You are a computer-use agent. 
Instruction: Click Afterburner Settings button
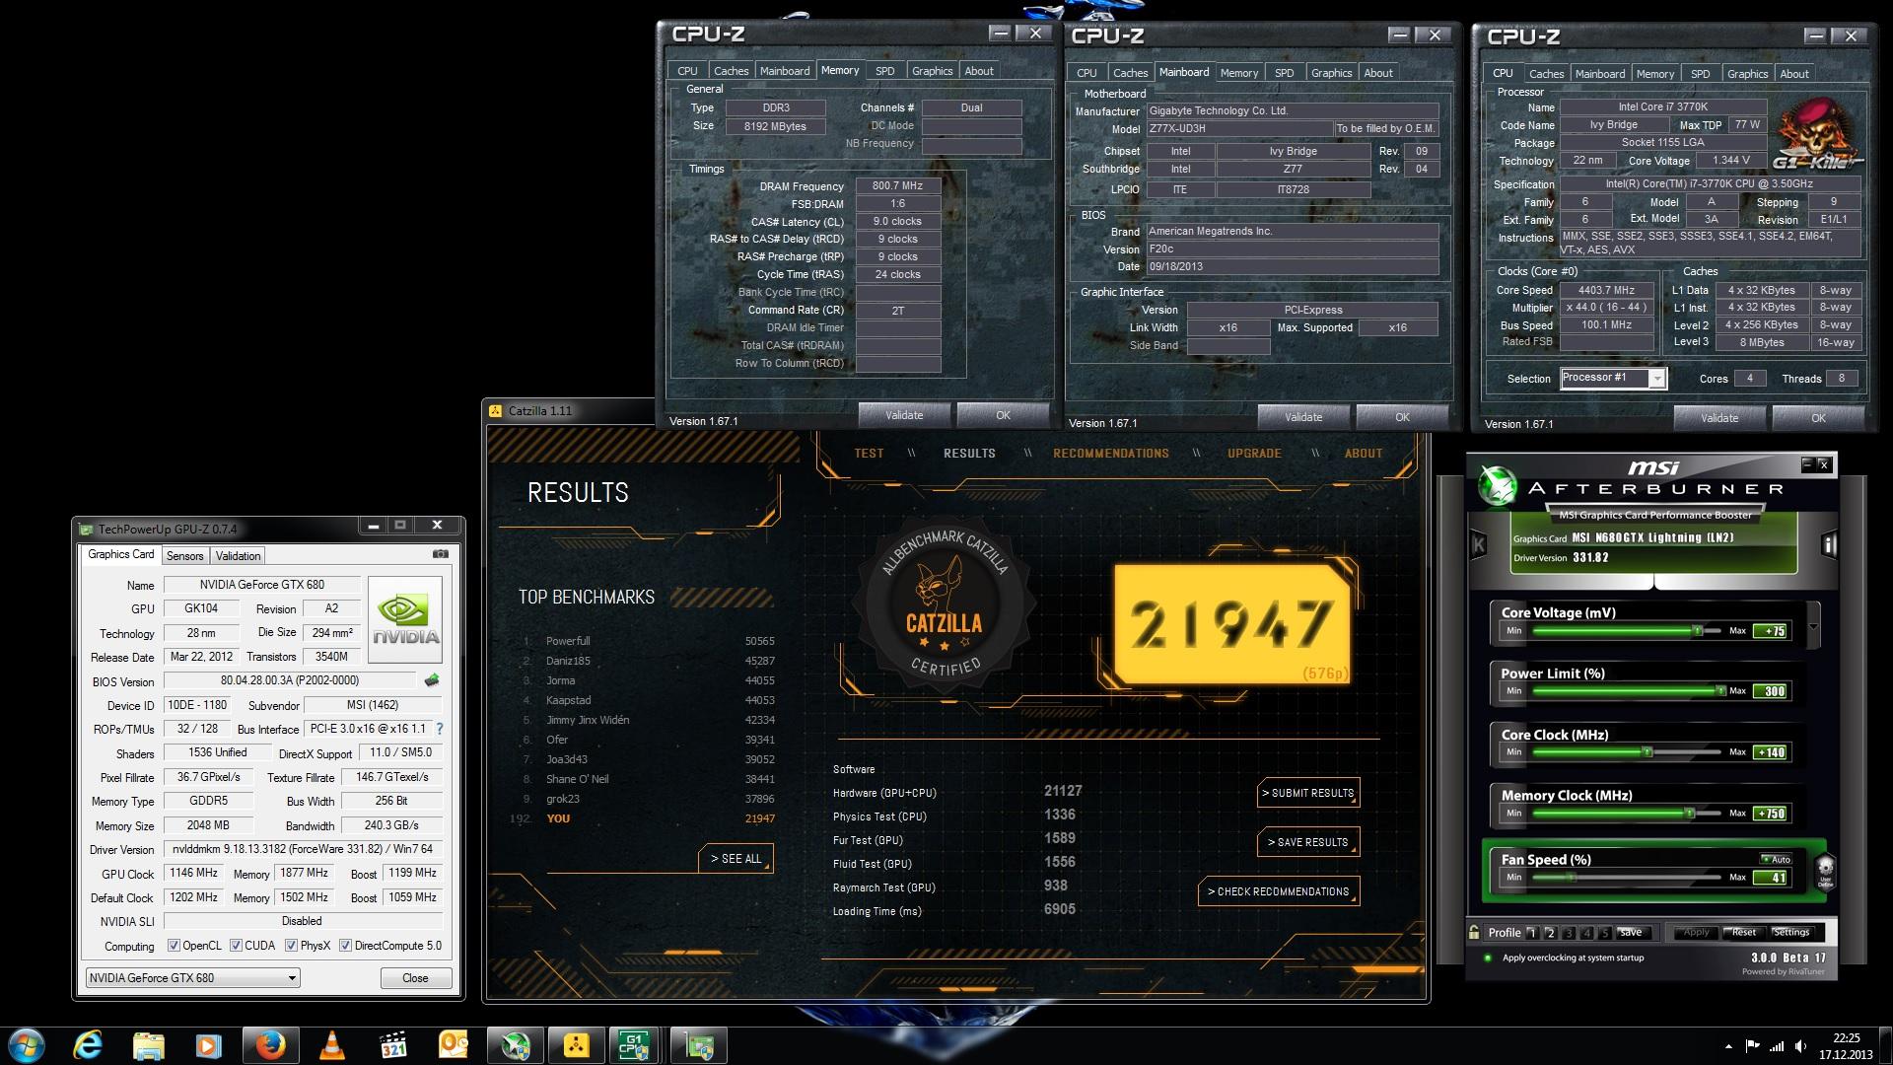click(x=1790, y=932)
